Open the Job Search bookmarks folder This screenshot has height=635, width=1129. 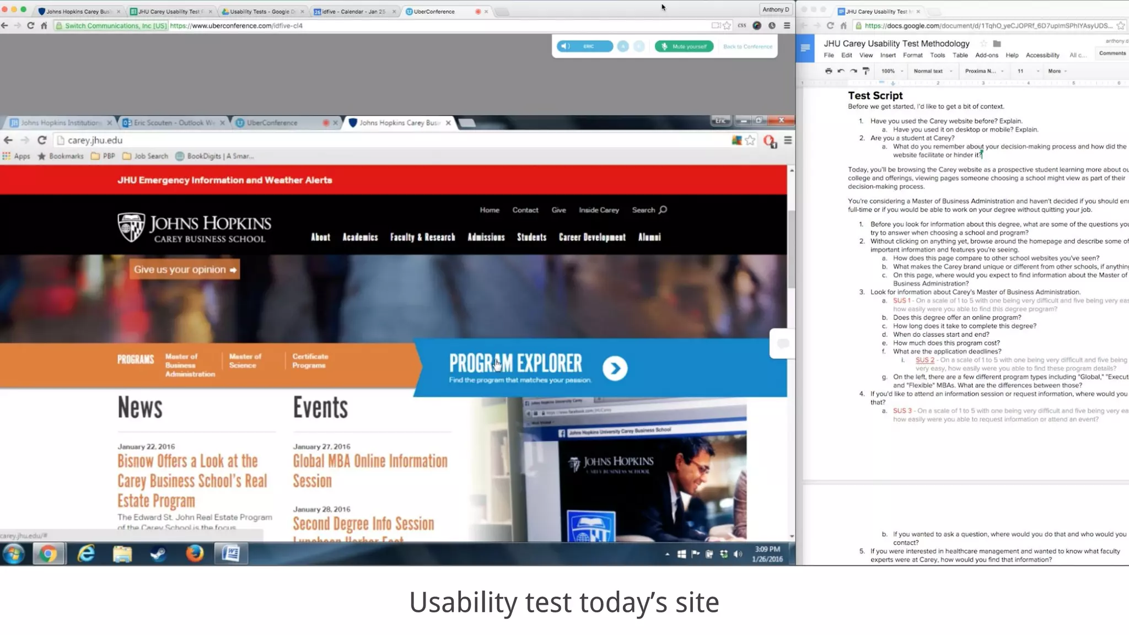pyautogui.click(x=146, y=156)
